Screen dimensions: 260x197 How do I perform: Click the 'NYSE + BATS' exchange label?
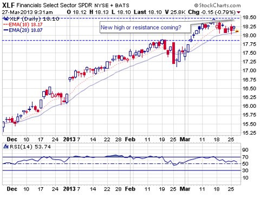tap(112, 5)
